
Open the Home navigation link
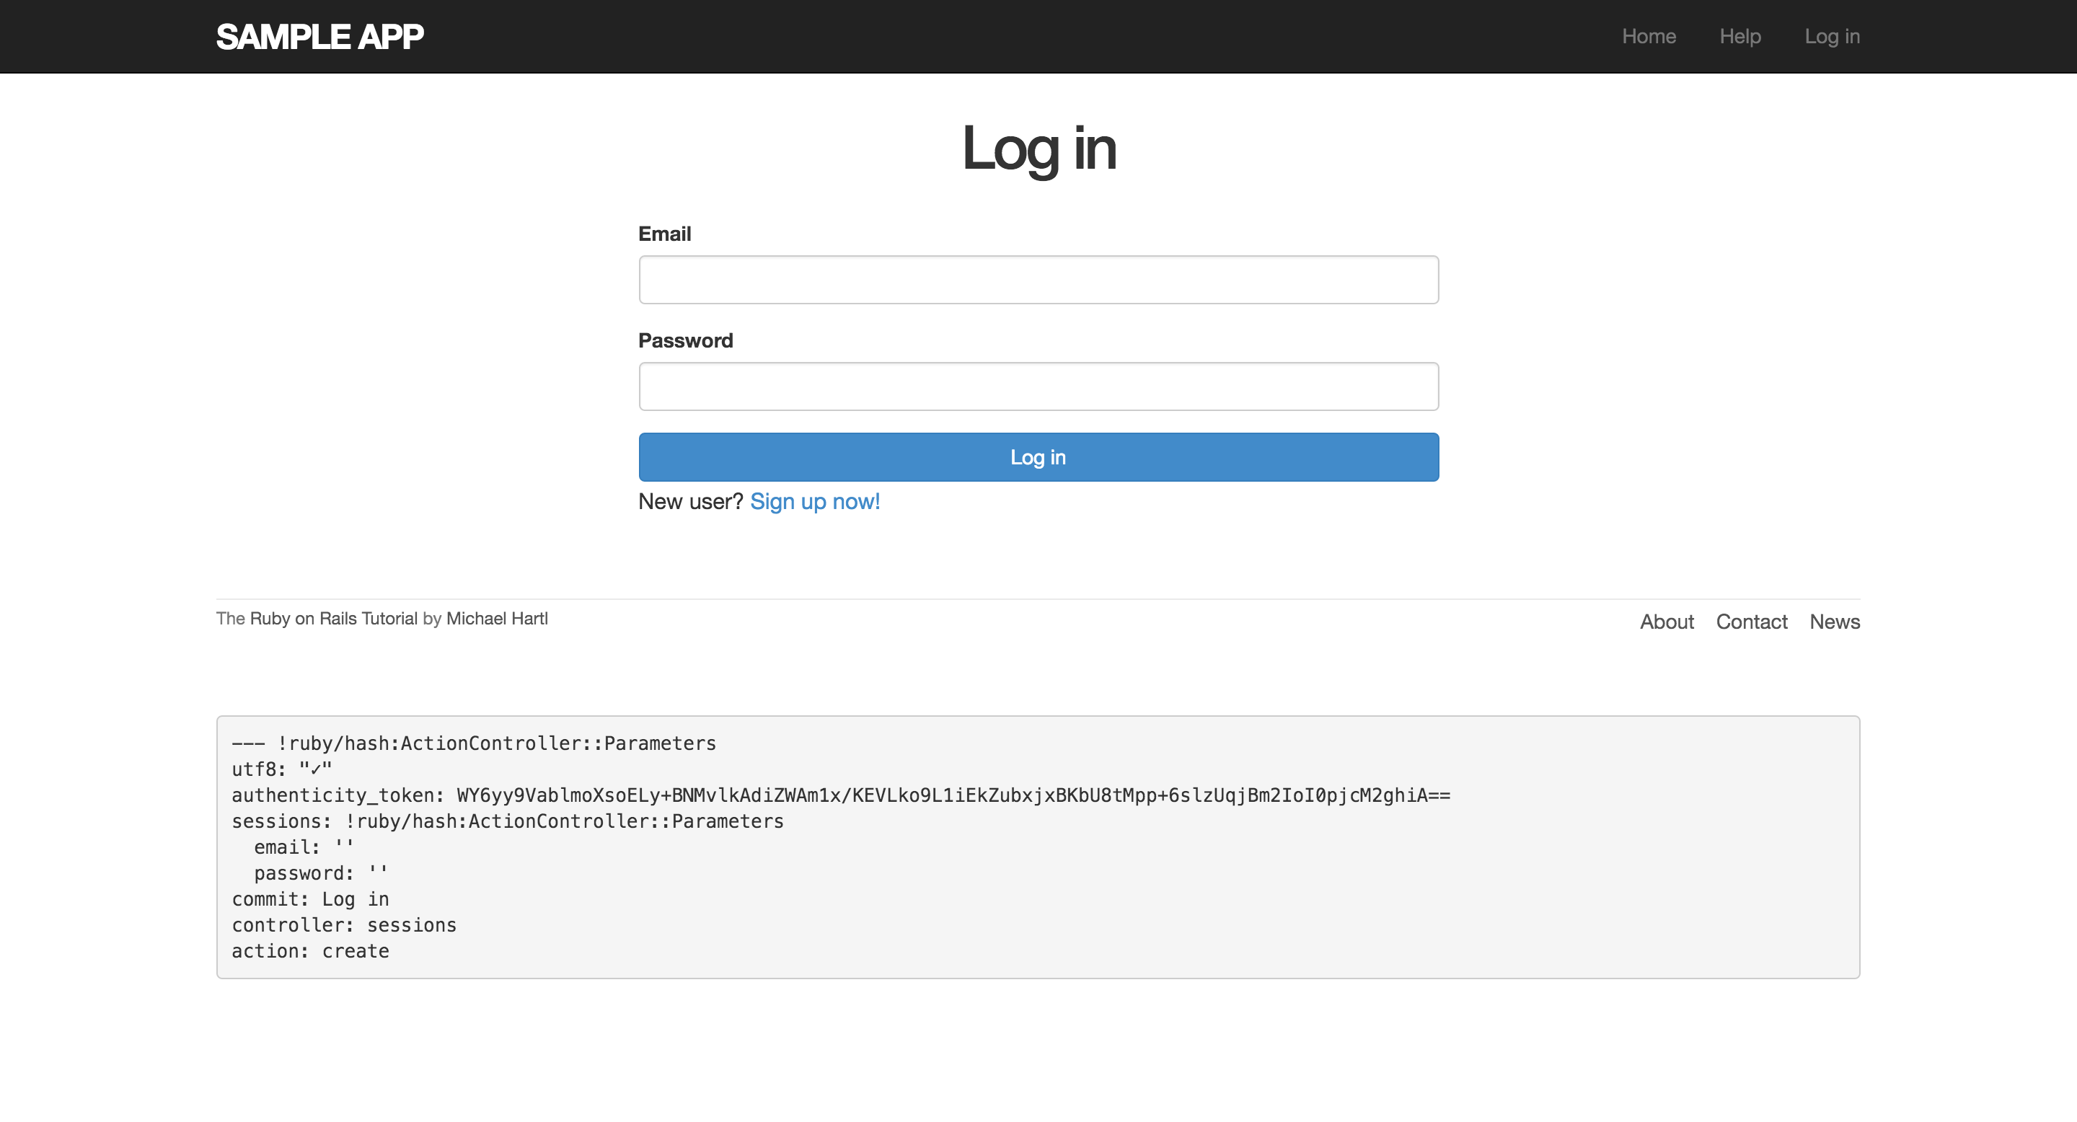[x=1648, y=36]
